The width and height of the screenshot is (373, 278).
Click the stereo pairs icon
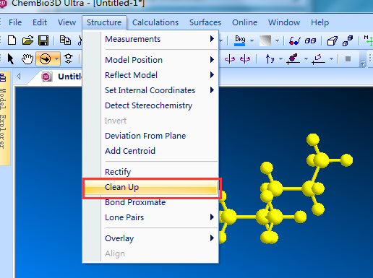tap(310, 40)
